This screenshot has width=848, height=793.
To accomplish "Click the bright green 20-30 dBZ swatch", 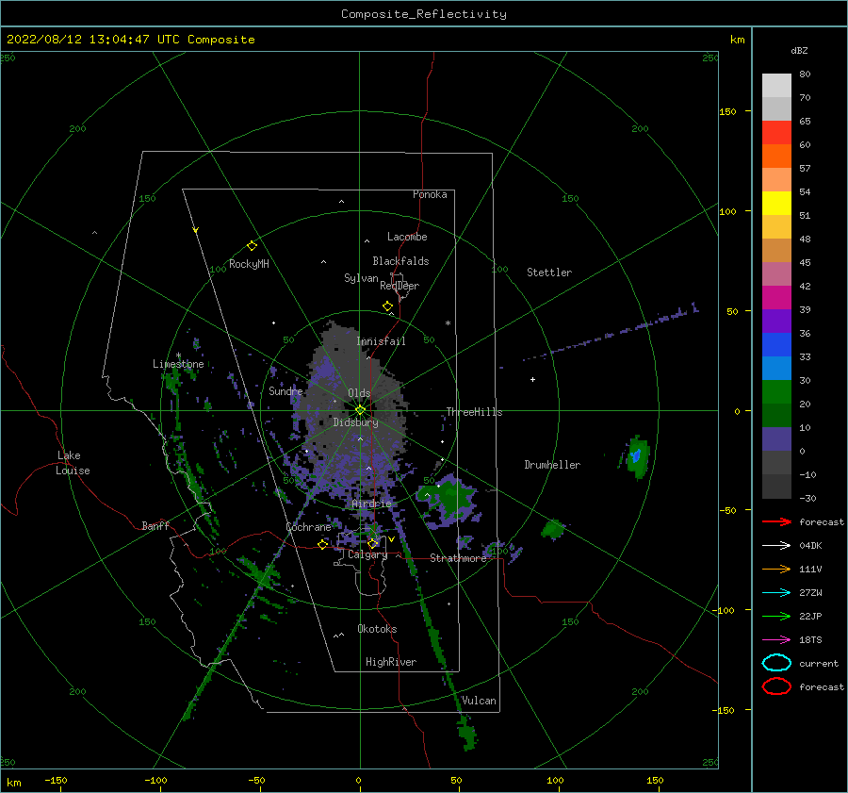I will click(x=776, y=392).
